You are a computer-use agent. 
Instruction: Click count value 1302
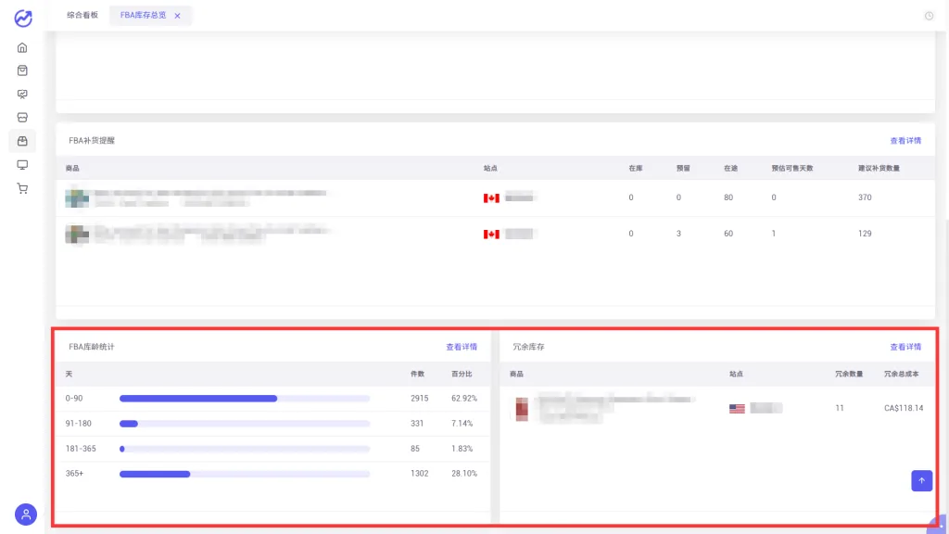[420, 474]
